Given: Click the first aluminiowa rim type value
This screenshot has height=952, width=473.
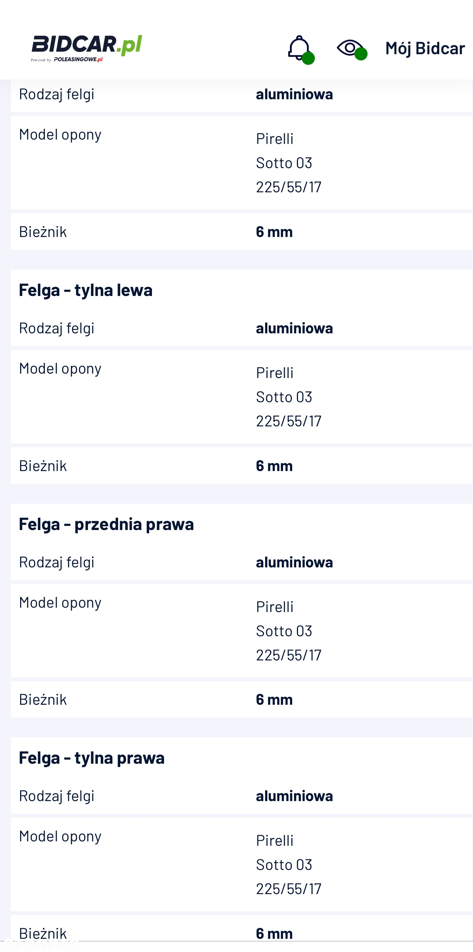Looking at the screenshot, I should click(x=294, y=94).
